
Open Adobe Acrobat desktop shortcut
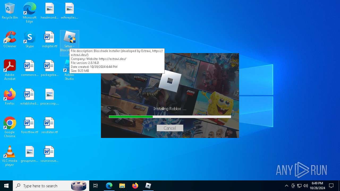10,70
